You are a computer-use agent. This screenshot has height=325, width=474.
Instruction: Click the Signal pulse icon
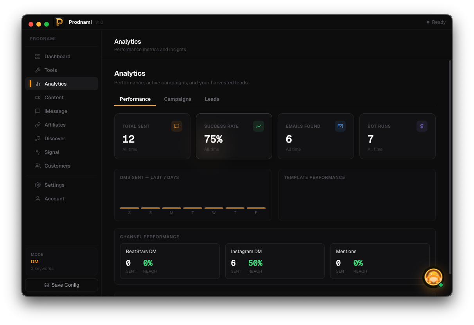[x=38, y=152]
